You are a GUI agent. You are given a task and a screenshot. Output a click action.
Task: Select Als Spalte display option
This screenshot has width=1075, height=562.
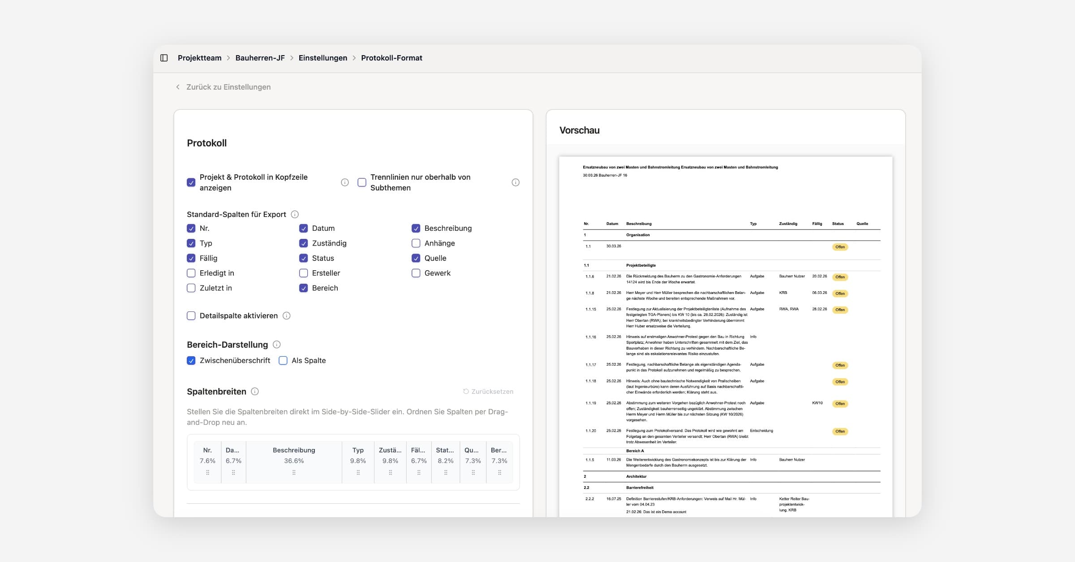point(283,360)
